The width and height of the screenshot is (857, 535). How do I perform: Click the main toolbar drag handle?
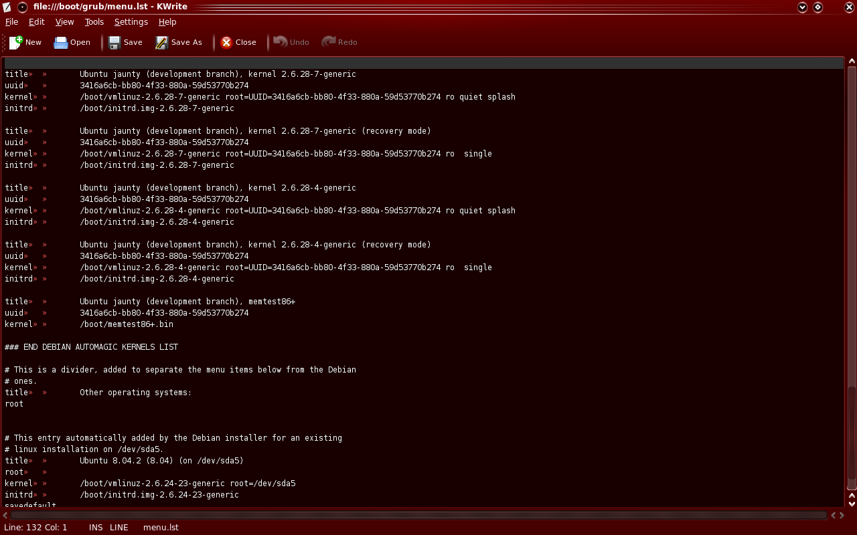tap(4, 42)
